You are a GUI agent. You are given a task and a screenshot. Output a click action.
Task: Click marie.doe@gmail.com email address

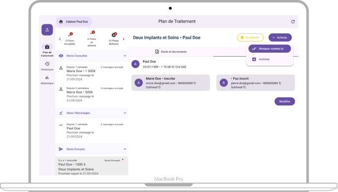(x=161, y=83)
